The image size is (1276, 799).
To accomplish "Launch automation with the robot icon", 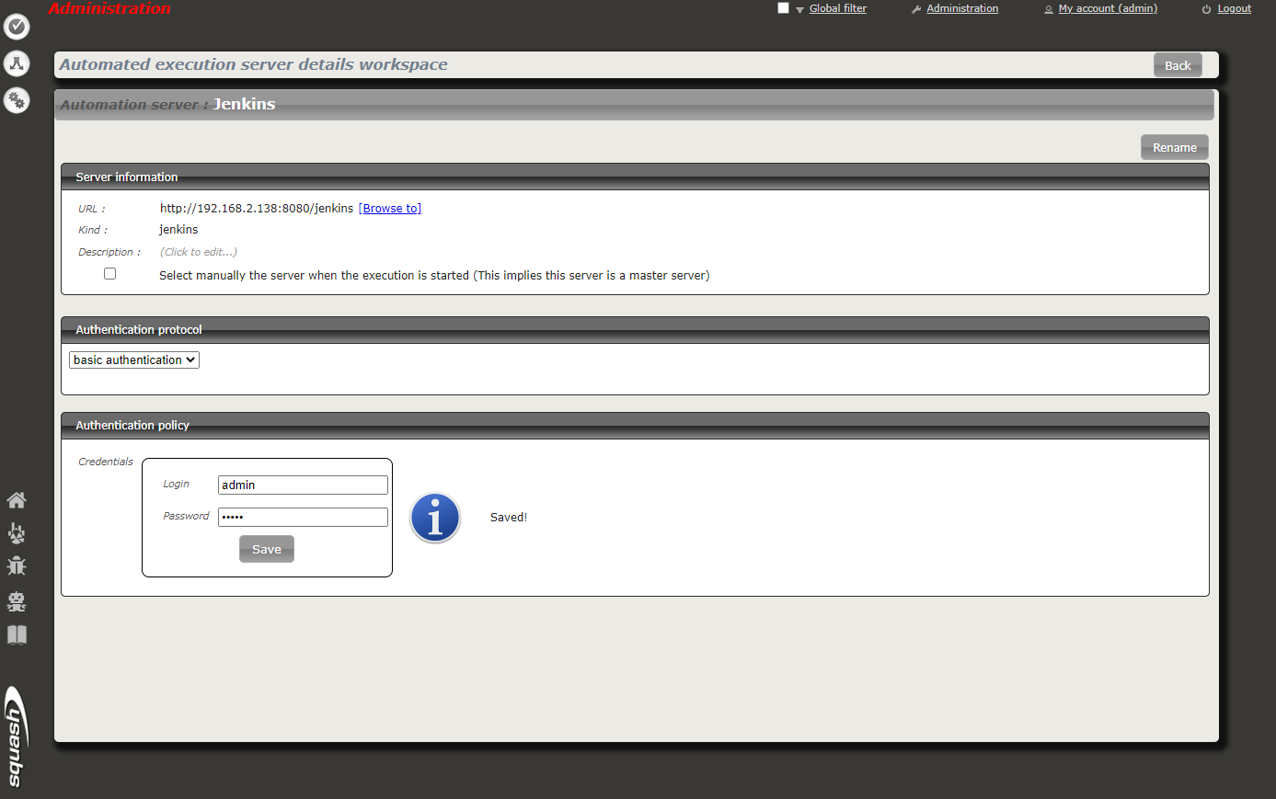I will point(17,601).
